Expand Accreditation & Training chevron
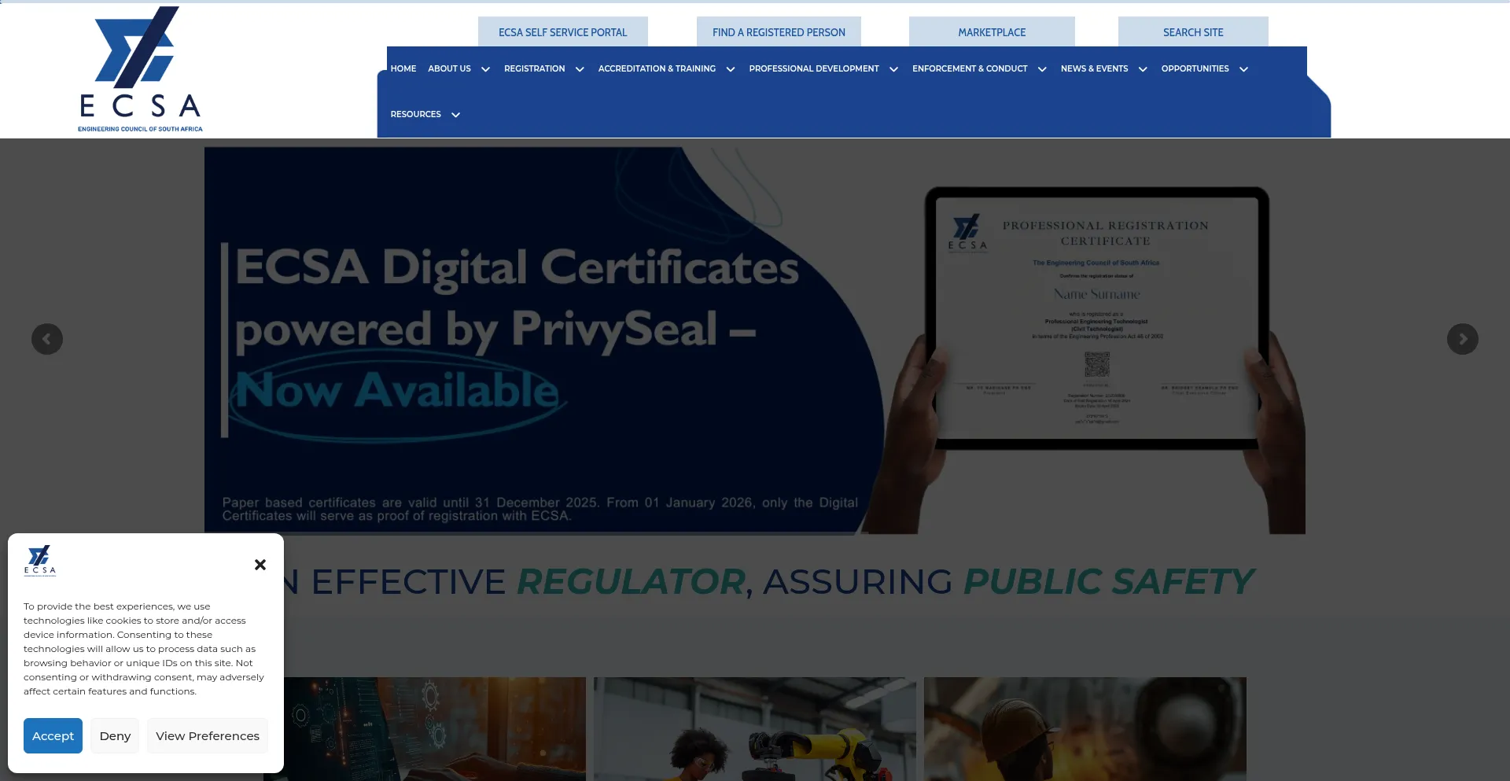 coord(731,69)
